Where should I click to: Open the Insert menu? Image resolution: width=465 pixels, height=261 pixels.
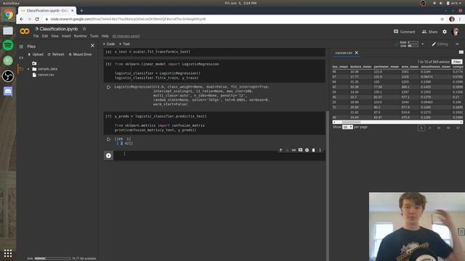[66, 36]
